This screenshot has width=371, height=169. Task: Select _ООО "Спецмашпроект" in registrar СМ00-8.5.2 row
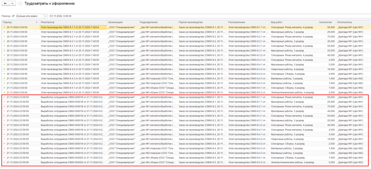pyautogui.click(x=122, y=92)
